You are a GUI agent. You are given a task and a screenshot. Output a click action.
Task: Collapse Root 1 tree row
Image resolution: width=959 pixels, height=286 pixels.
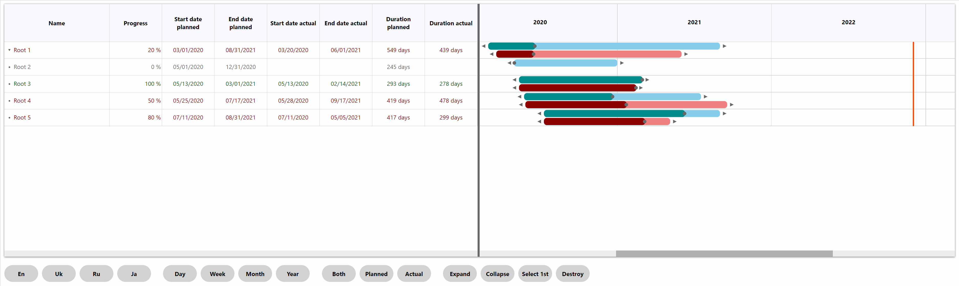click(x=9, y=50)
